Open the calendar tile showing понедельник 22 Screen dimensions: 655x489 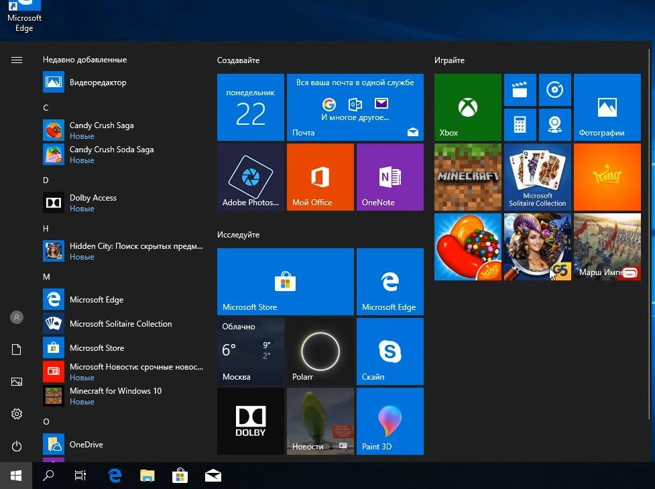250,107
